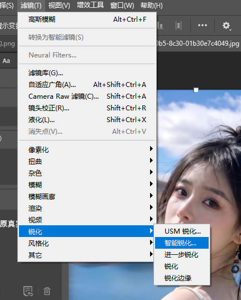Expand the 视频 submenu
The width and height of the screenshot is (241, 300).
point(87,220)
